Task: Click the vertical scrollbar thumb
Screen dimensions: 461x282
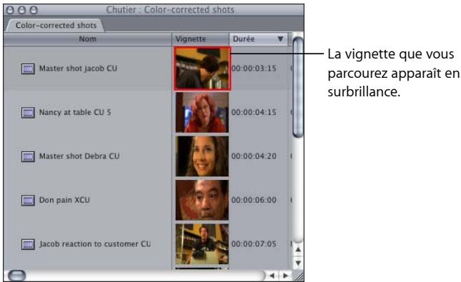Action: (298, 87)
